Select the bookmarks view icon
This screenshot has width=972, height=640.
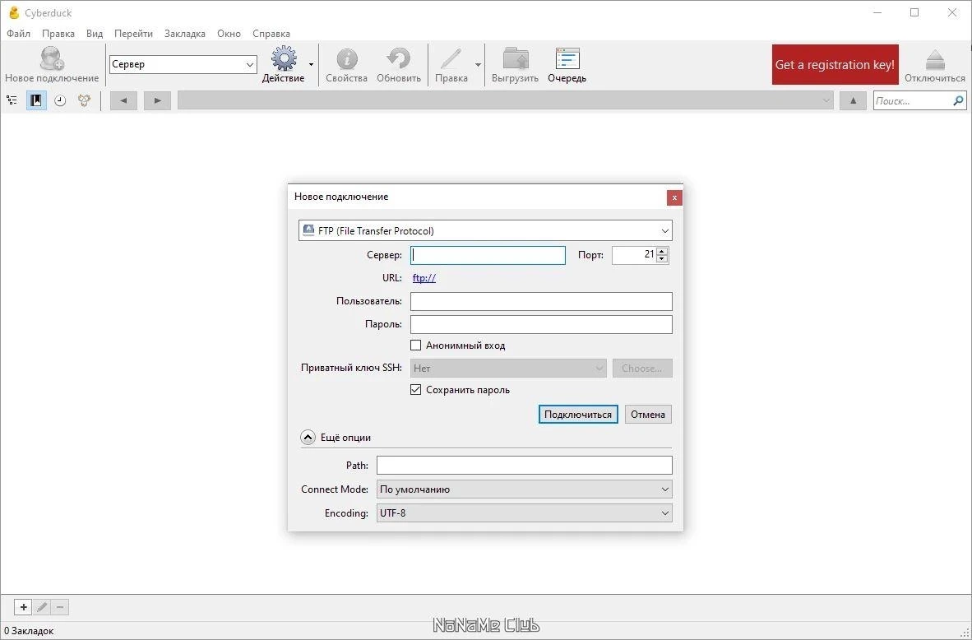[x=36, y=100]
